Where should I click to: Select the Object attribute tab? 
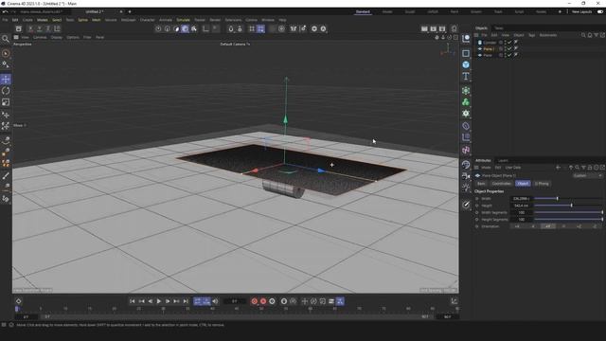tap(523, 184)
